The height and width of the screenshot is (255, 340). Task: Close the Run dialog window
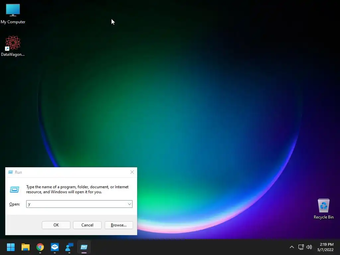click(132, 172)
